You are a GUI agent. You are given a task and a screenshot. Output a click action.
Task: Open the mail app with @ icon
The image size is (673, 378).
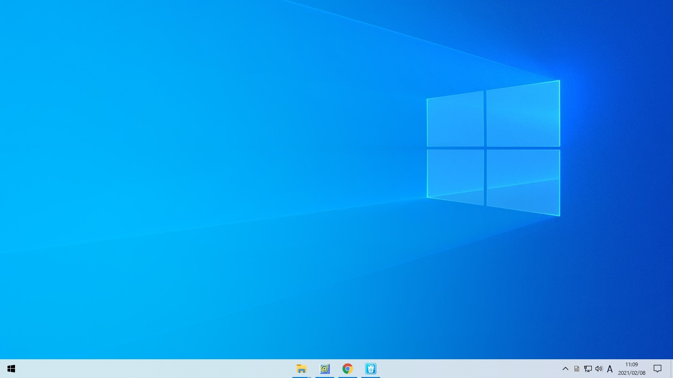pyautogui.click(x=324, y=369)
